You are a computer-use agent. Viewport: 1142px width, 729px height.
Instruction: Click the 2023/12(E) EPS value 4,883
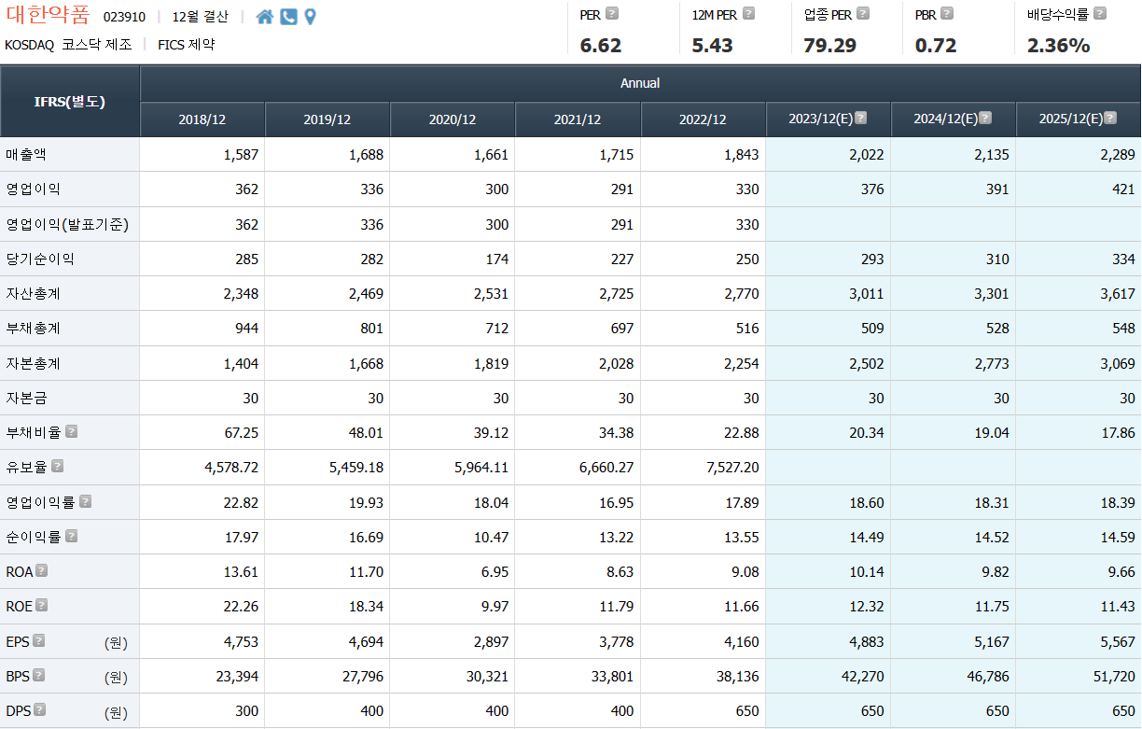[x=867, y=641]
